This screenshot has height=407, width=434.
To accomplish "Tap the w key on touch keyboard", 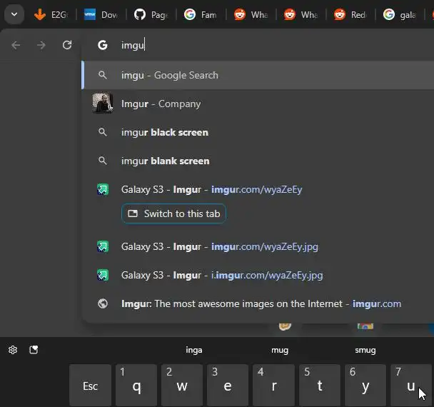I will 182,386.
